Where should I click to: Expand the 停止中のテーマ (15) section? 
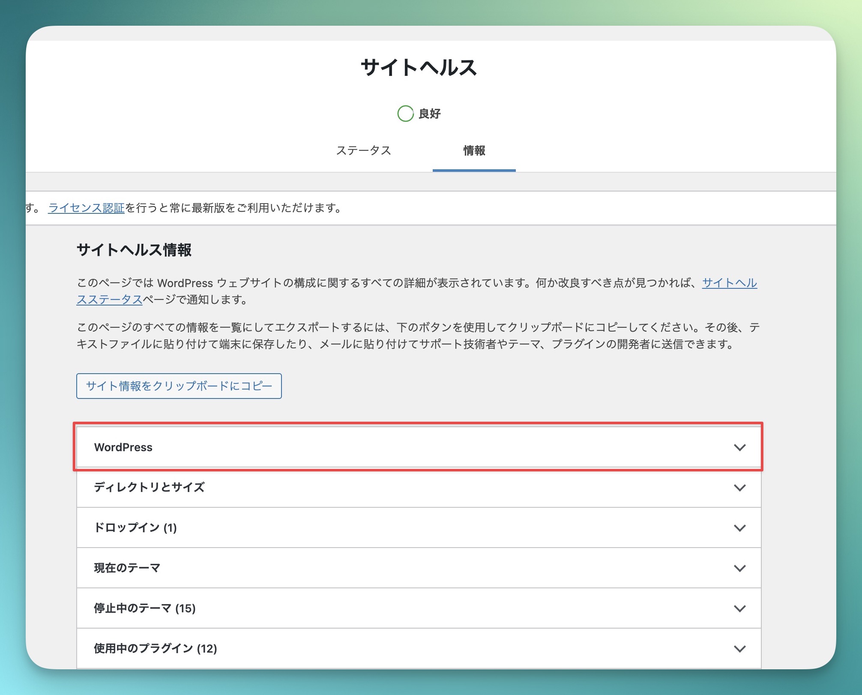419,608
